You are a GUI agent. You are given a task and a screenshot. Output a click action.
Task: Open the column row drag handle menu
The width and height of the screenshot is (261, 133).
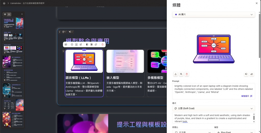[x=63, y=51]
